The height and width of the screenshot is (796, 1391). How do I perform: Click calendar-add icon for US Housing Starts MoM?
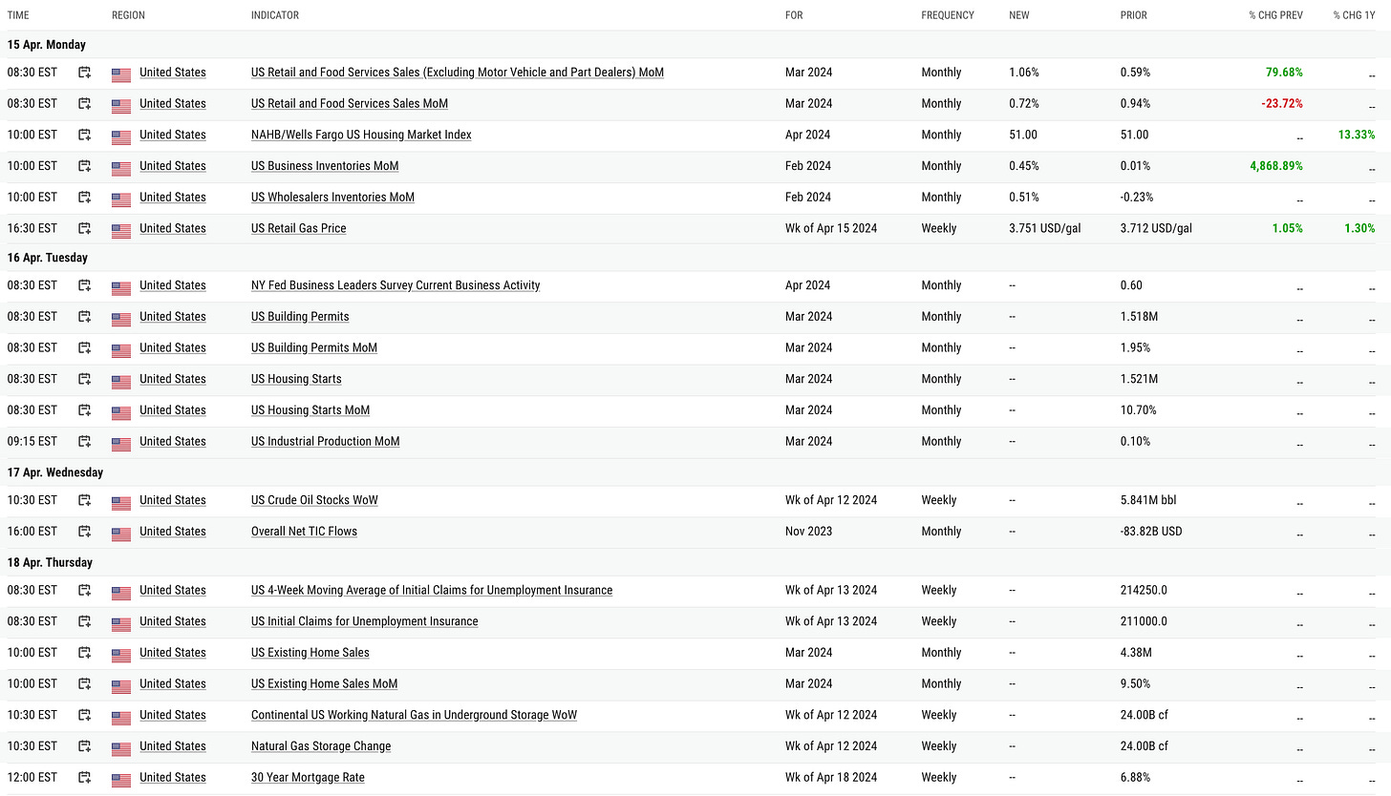click(84, 410)
